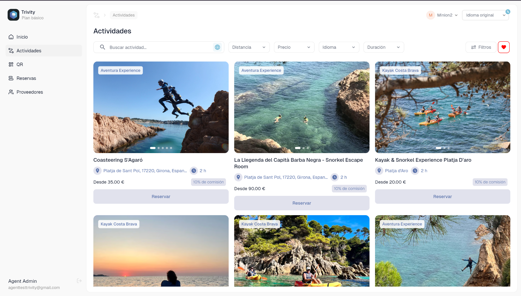This screenshot has height=296, width=521.
Task: Focus the Buscar actividad search field
Action: click(x=159, y=47)
